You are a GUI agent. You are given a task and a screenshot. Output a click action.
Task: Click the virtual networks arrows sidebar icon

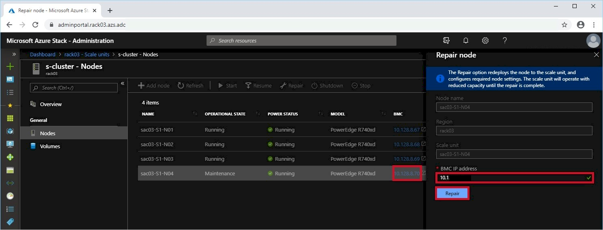10,183
